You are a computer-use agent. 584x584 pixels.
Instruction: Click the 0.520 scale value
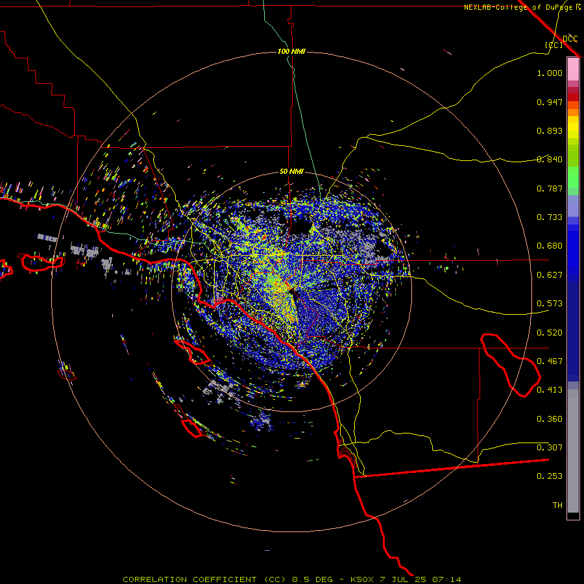[x=550, y=333]
